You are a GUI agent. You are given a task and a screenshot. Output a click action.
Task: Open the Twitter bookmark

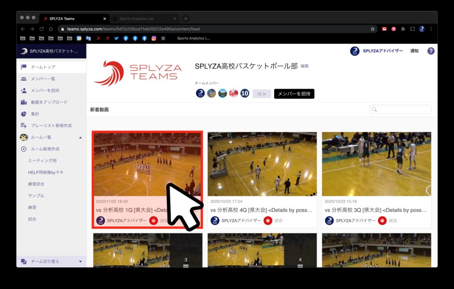tap(117, 38)
